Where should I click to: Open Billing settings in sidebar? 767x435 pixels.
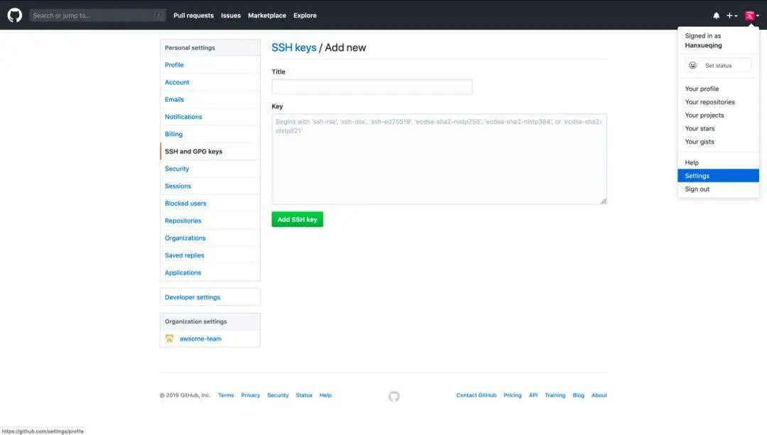click(x=210, y=134)
